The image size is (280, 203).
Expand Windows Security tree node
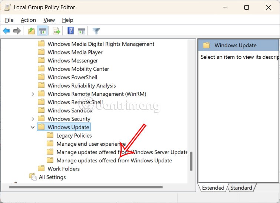[33, 119]
